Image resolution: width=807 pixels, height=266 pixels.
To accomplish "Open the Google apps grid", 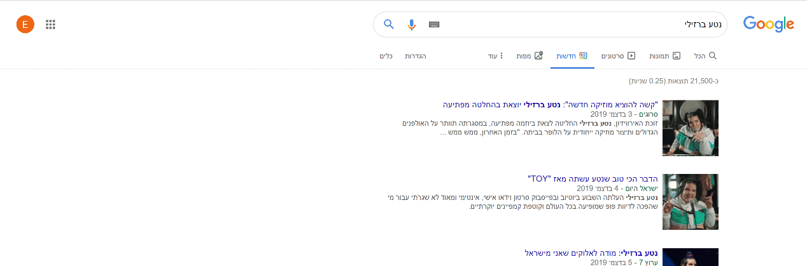I will pos(51,25).
